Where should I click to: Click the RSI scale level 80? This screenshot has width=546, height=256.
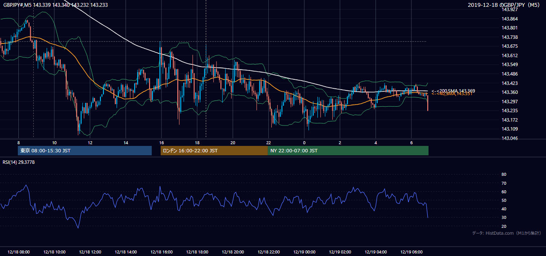(504, 175)
